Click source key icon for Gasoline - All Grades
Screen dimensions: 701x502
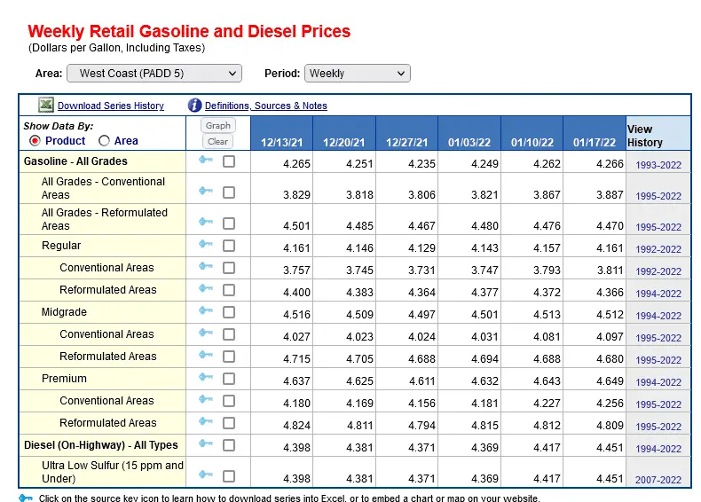[206, 161]
